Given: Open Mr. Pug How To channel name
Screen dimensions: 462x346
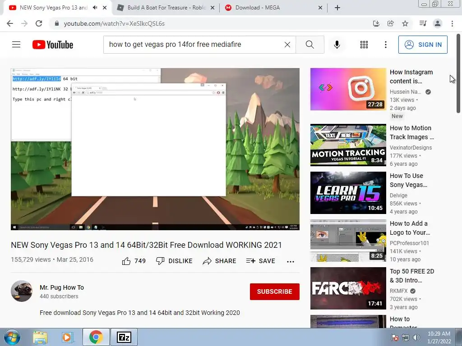Looking at the screenshot, I should point(62,287).
